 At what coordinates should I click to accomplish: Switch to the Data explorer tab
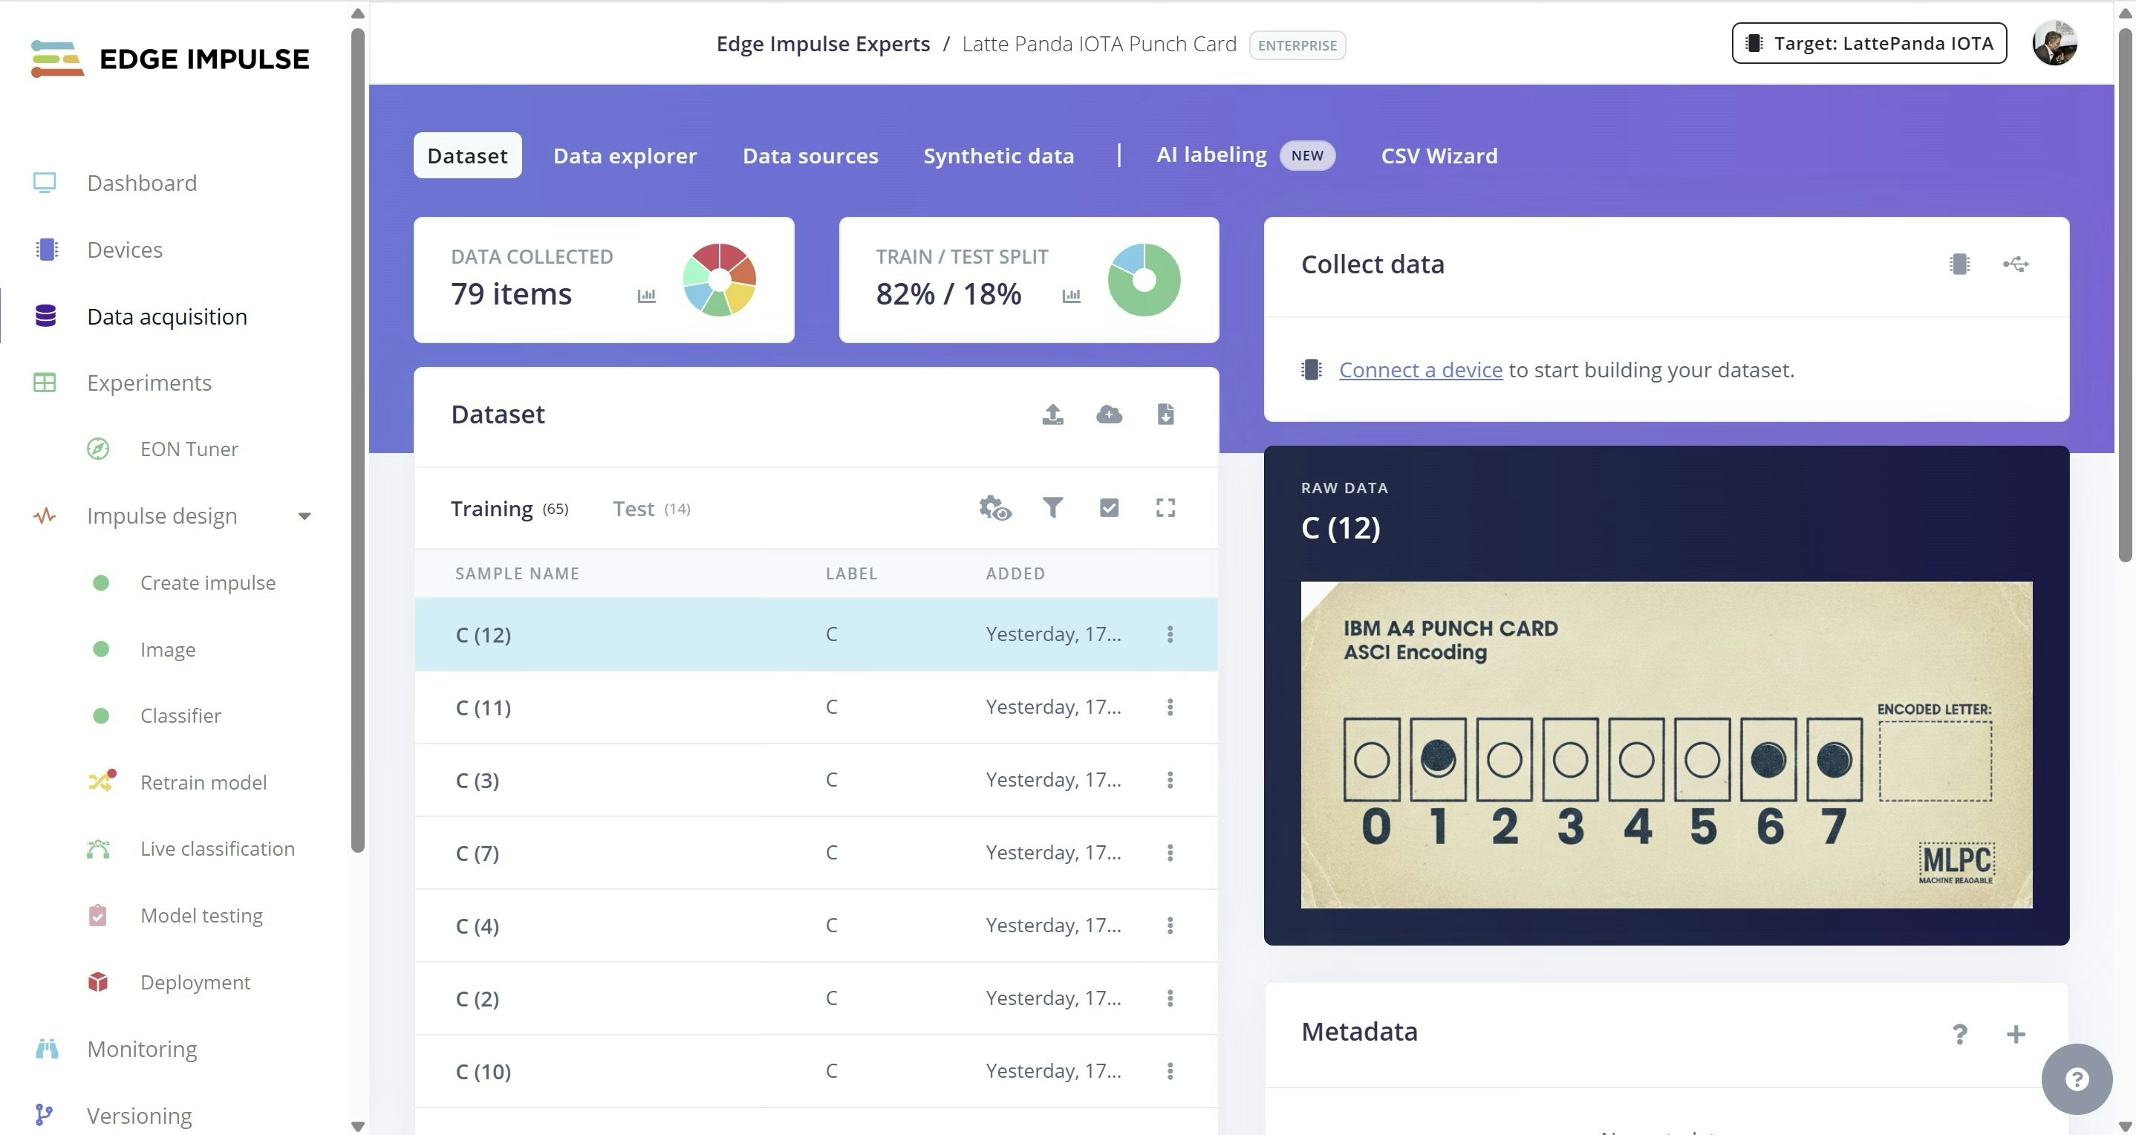pos(625,156)
